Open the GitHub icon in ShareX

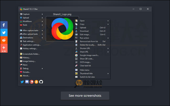coord(41,82)
